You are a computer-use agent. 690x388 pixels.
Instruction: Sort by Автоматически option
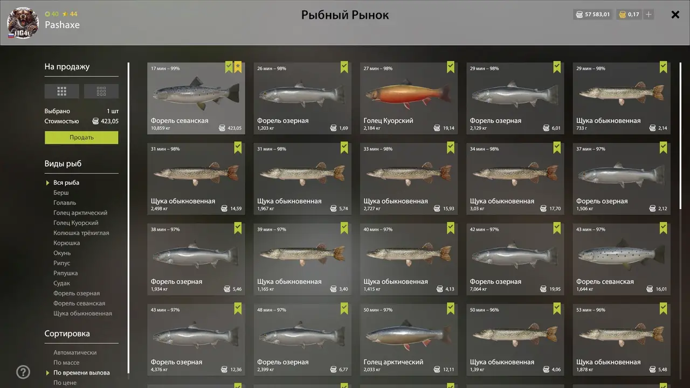[x=75, y=352]
